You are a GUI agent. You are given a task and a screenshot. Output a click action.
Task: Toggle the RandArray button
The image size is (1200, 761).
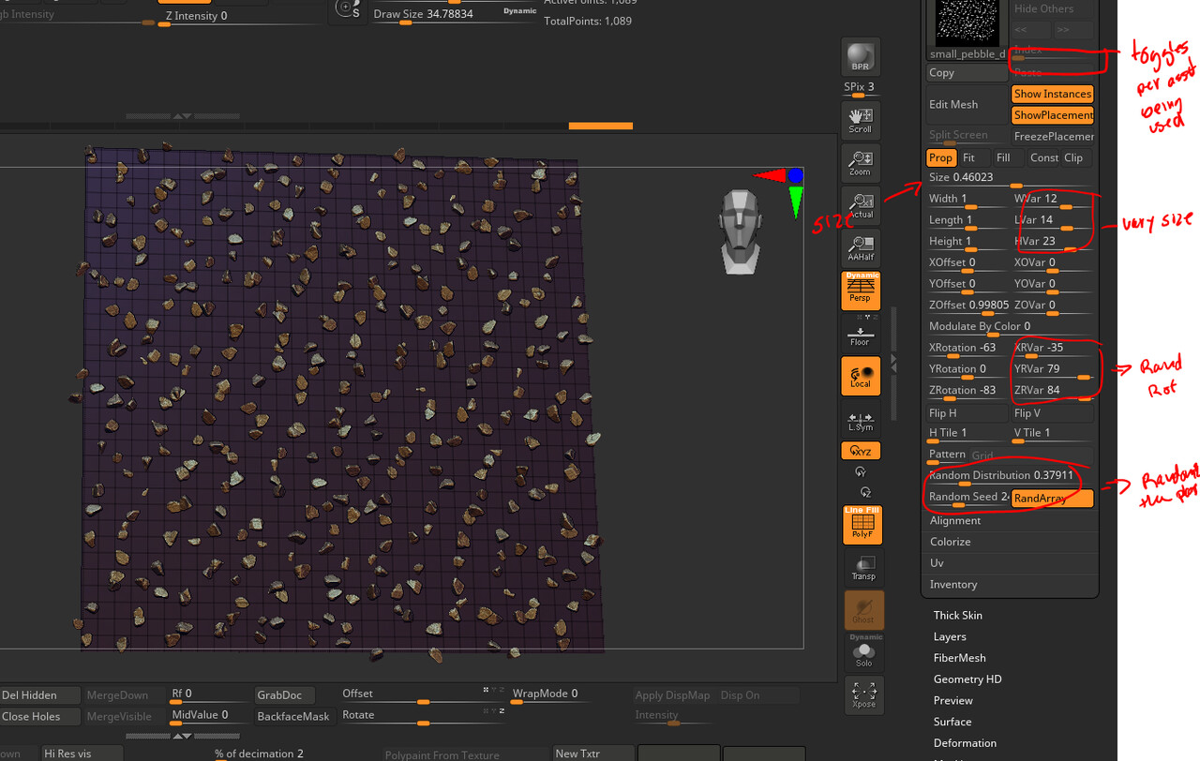click(1053, 499)
